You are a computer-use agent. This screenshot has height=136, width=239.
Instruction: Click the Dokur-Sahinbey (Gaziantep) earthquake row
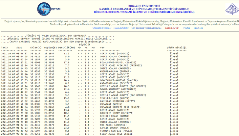tap(114, 89)
